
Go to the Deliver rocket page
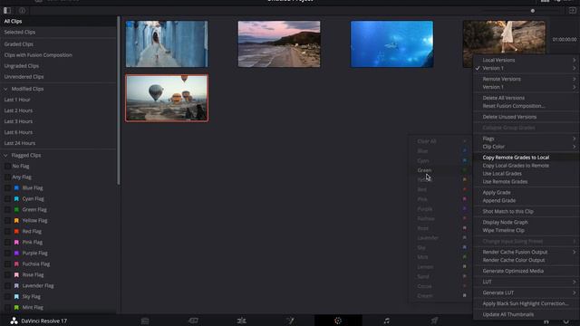pos(435,321)
